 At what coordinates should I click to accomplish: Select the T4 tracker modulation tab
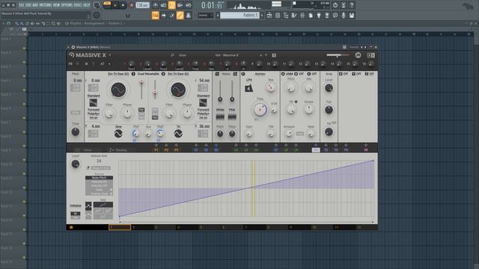point(346,150)
